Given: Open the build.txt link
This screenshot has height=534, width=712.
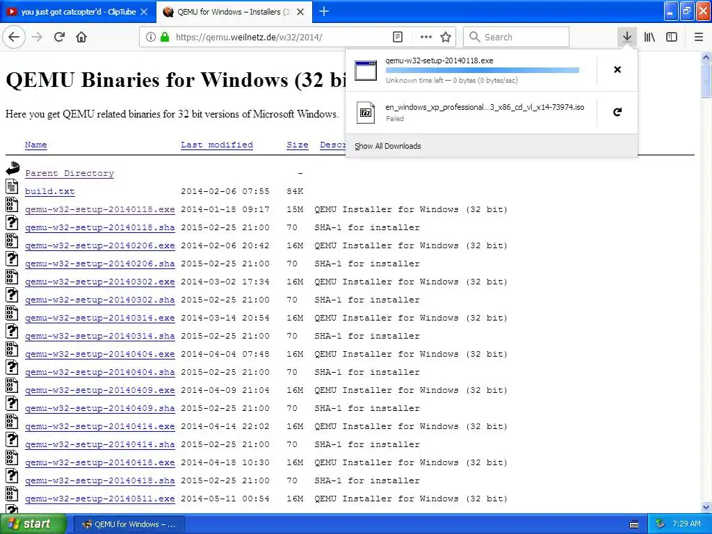Looking at the screenshot, I should pyautogui.click(x=49, y=192).
